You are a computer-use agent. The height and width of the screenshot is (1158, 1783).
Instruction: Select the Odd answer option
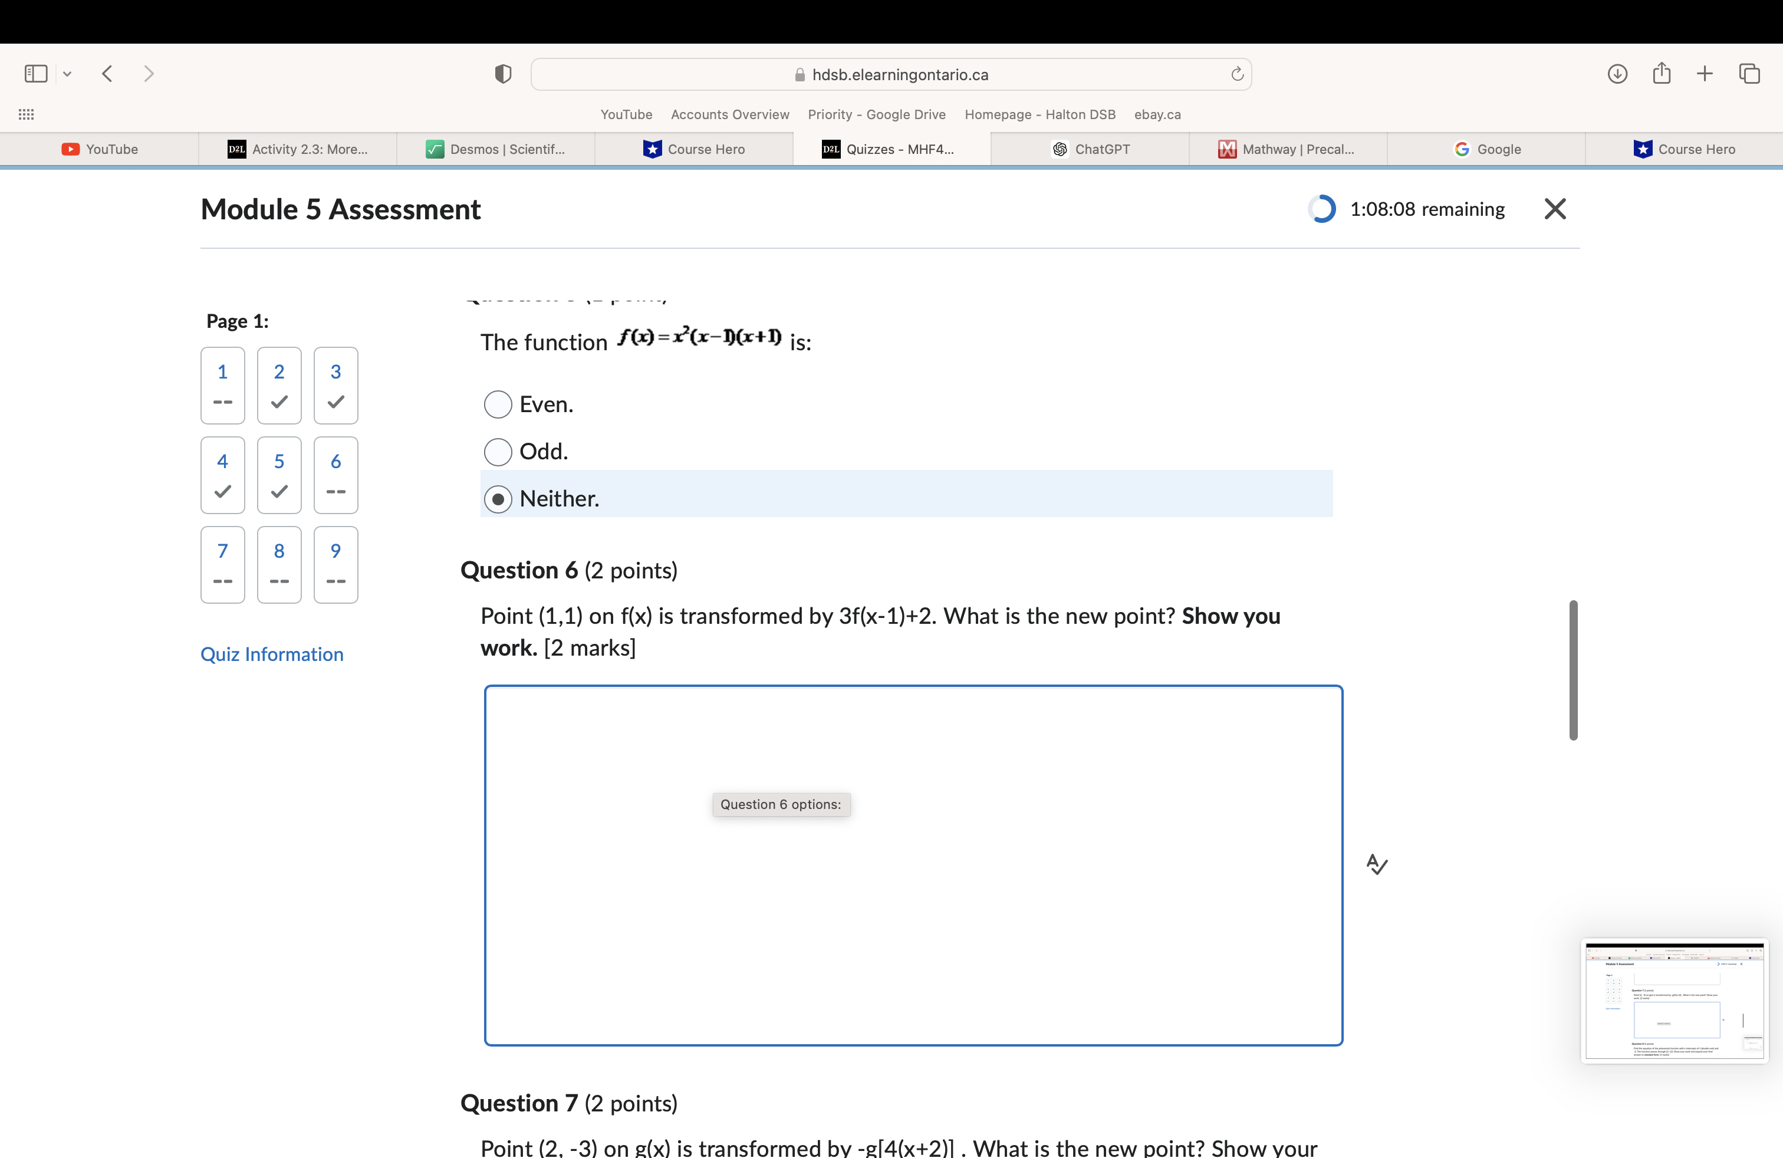498,451
